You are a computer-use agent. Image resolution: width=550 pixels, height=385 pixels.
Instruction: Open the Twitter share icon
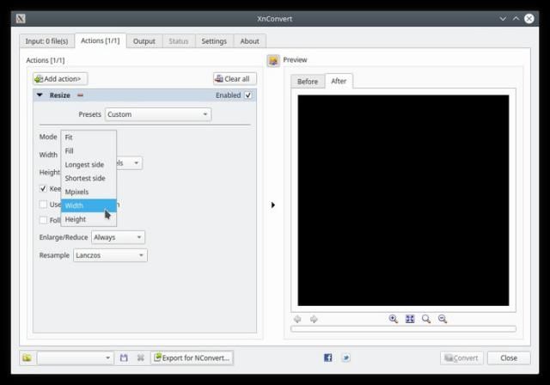345,357
